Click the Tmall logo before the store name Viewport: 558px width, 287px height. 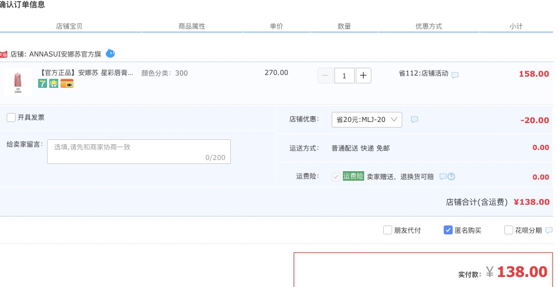tap(3, 54)
